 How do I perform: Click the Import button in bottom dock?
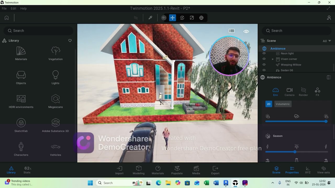coord(119,170)
